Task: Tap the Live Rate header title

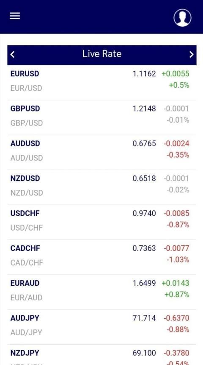Action: coord(102,54)
